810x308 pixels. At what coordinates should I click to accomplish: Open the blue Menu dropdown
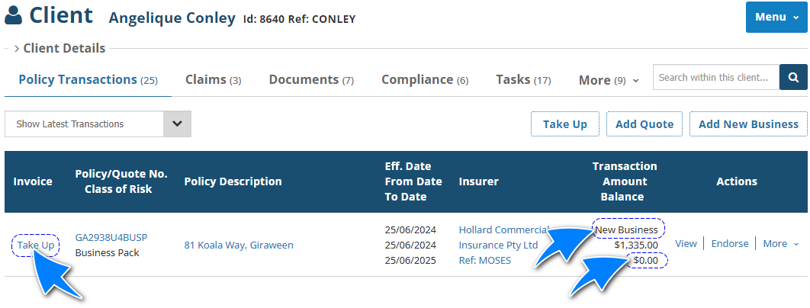coord(776,17)
